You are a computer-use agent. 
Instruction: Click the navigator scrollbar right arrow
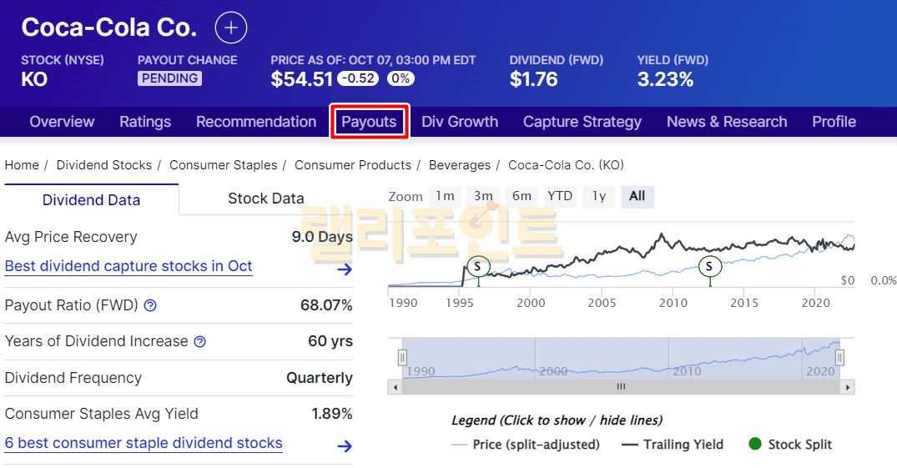[848, 387]
